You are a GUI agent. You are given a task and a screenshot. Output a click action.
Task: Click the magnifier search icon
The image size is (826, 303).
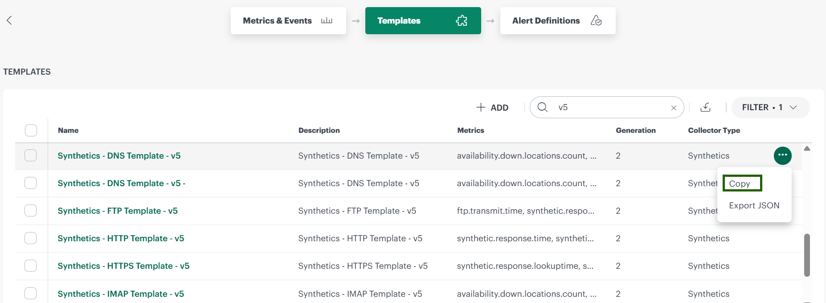(x=542, y=107)
